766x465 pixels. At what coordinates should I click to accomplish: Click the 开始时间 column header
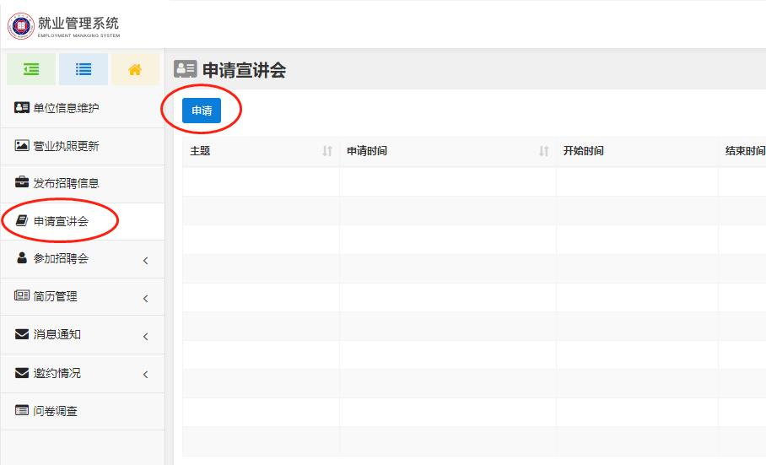point(583,152)
